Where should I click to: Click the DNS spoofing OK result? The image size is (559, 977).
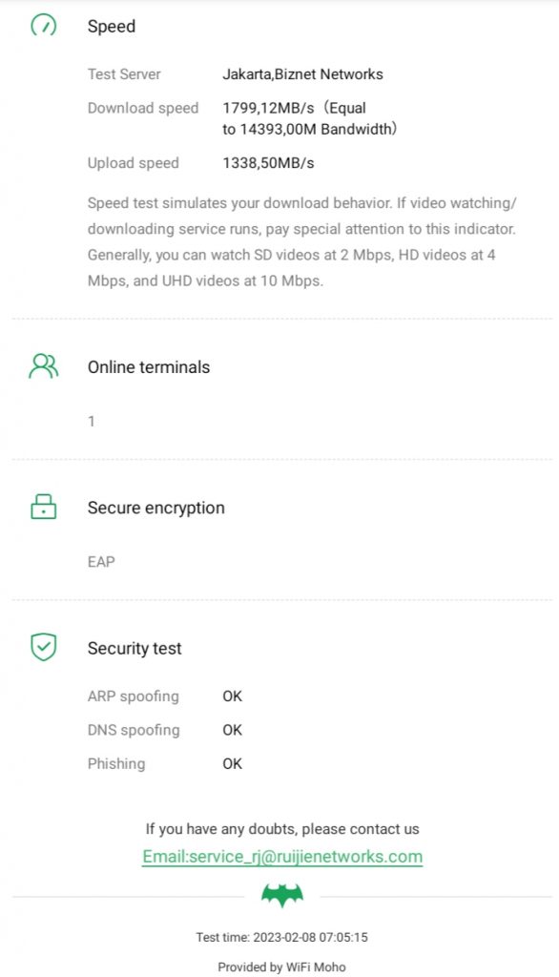click(233, 730)
